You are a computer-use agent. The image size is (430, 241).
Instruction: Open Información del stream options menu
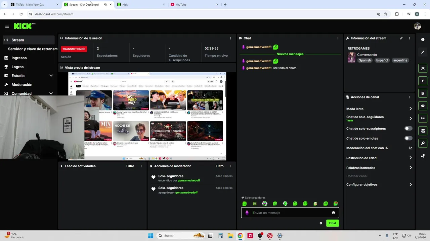[x=409, y=38]
